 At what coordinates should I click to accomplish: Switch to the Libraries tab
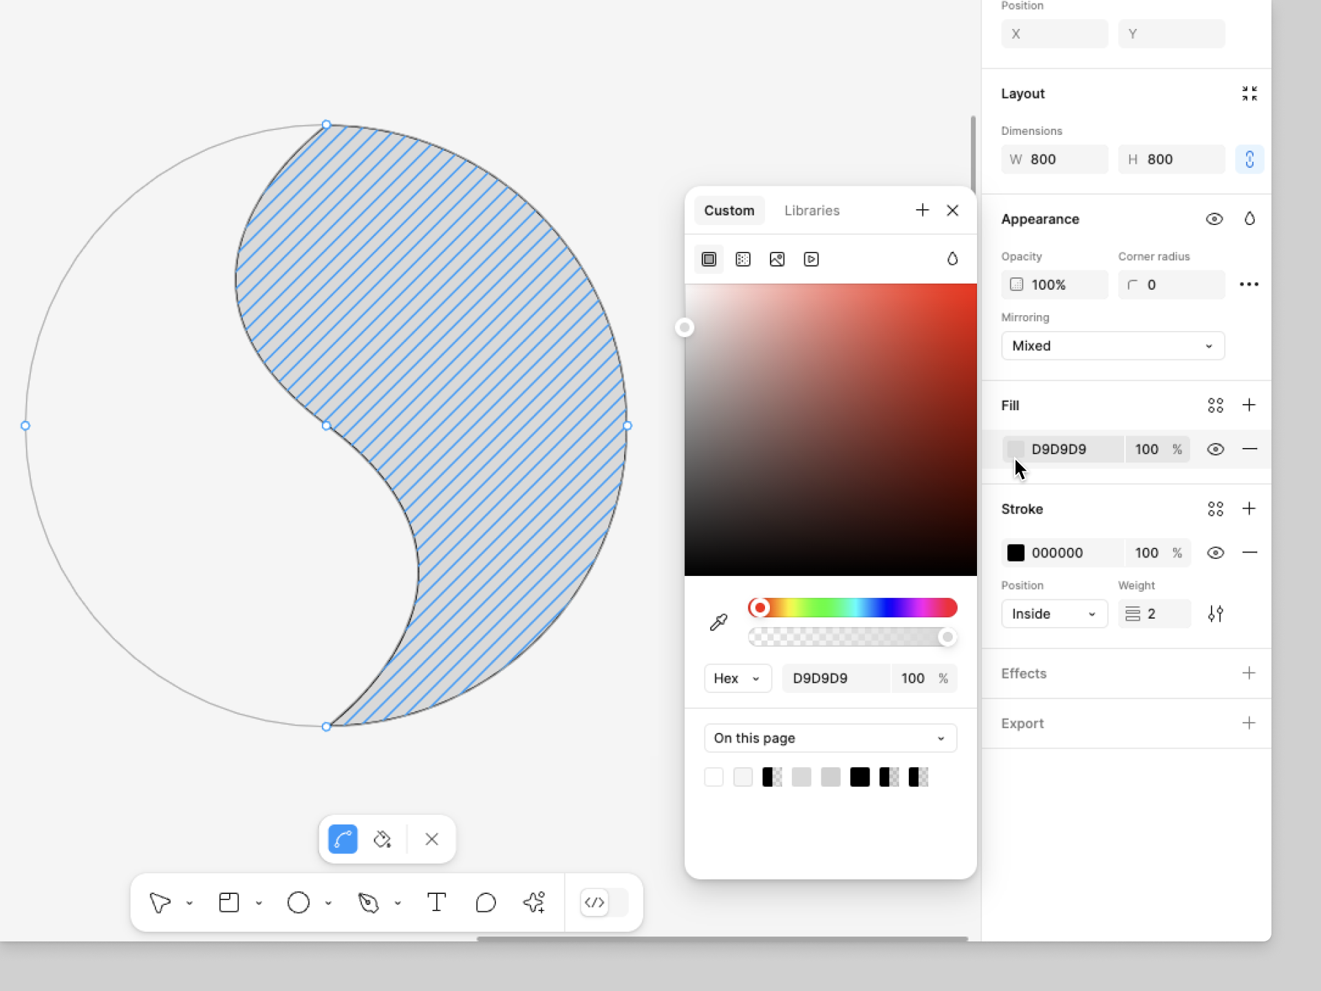click(x=812, y=211)
